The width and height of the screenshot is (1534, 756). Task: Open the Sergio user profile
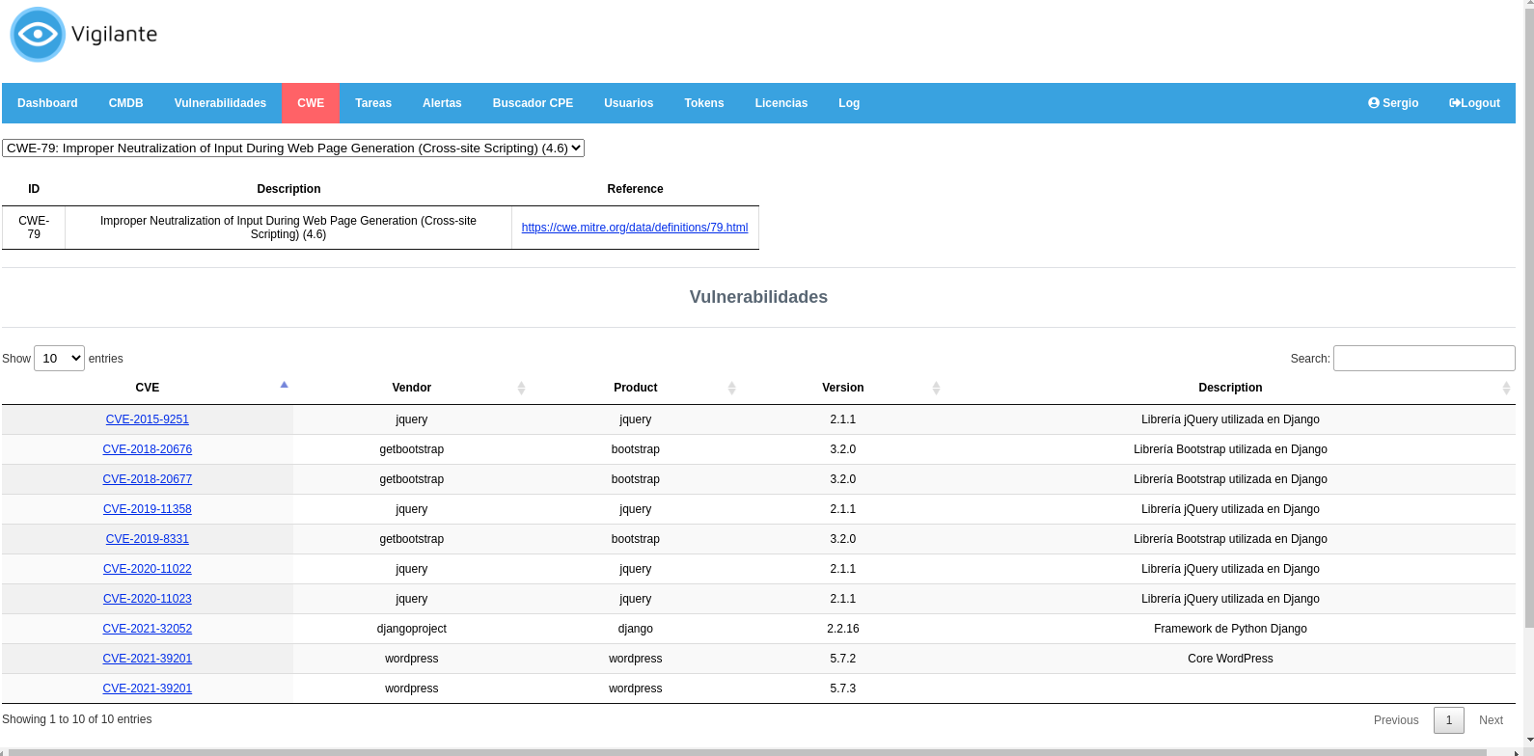coord(1393,103)
